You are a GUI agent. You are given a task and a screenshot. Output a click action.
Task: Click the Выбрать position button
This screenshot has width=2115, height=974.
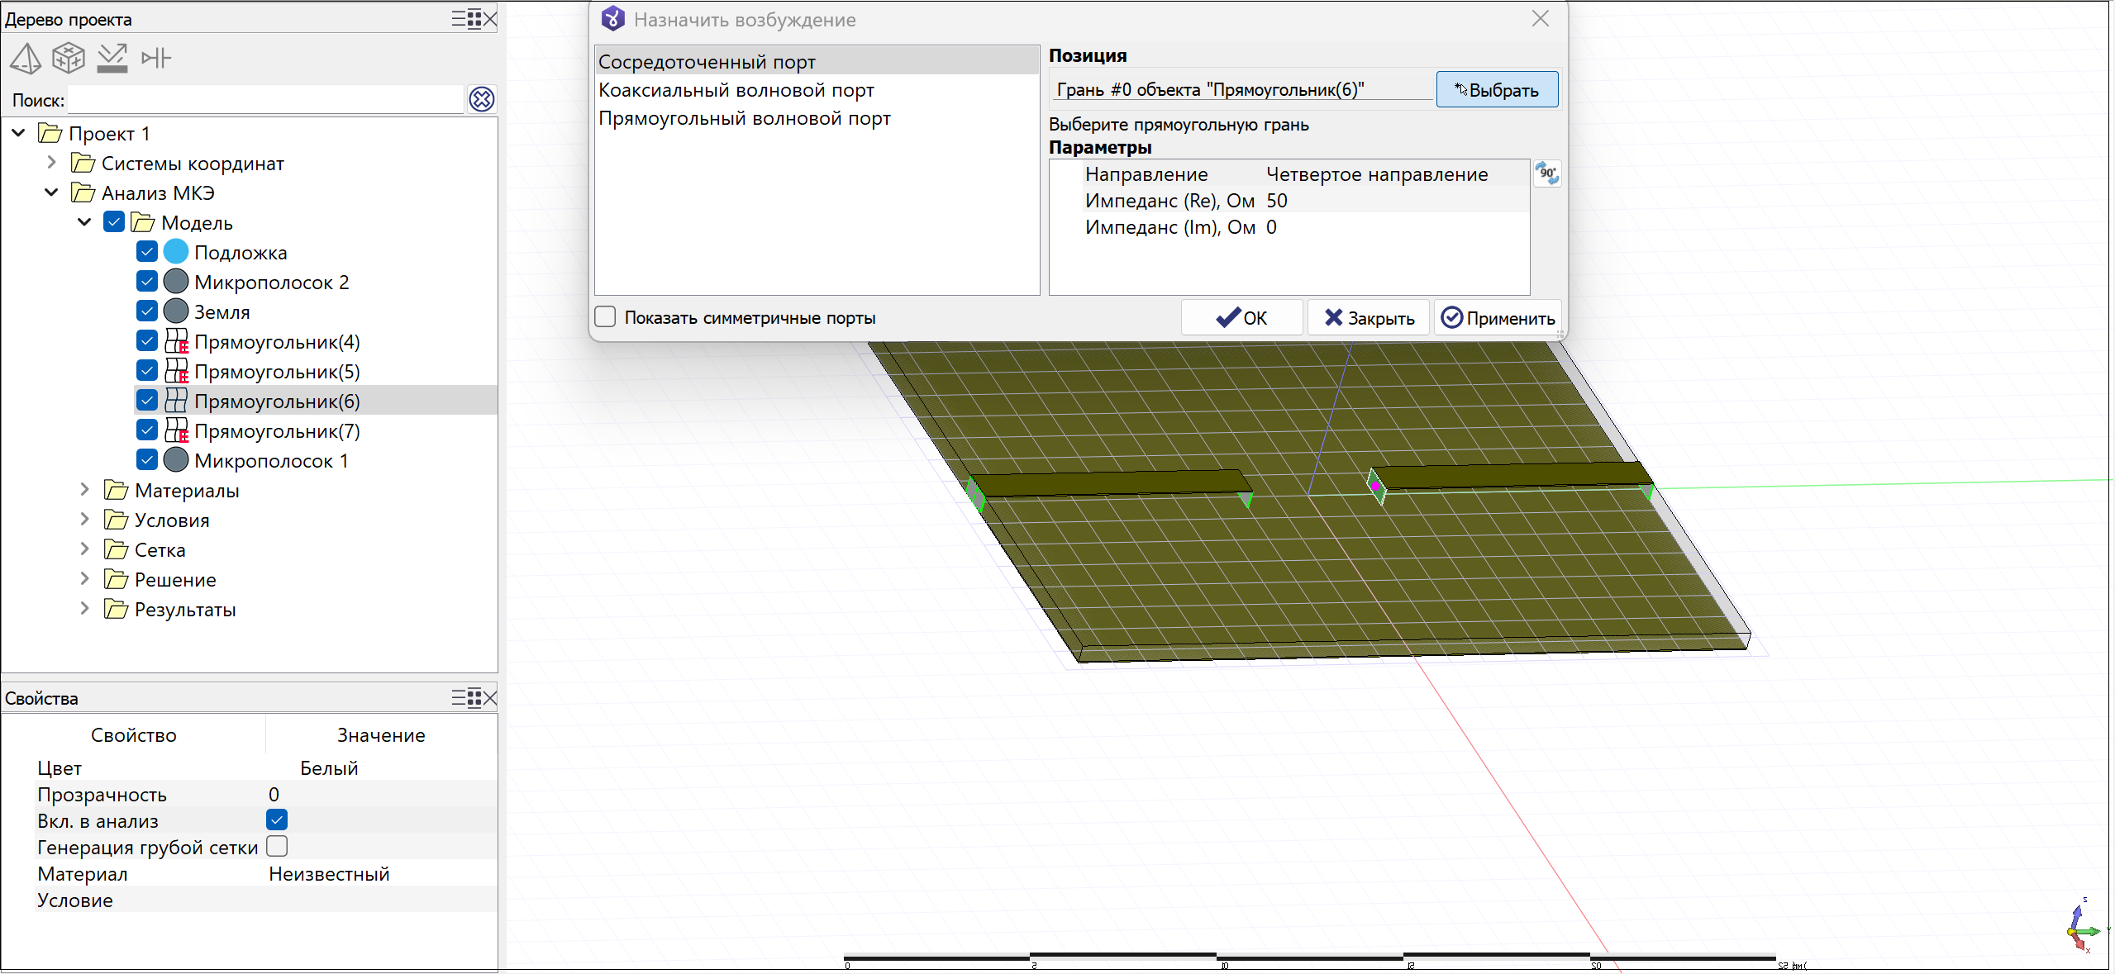(1496, 89)
